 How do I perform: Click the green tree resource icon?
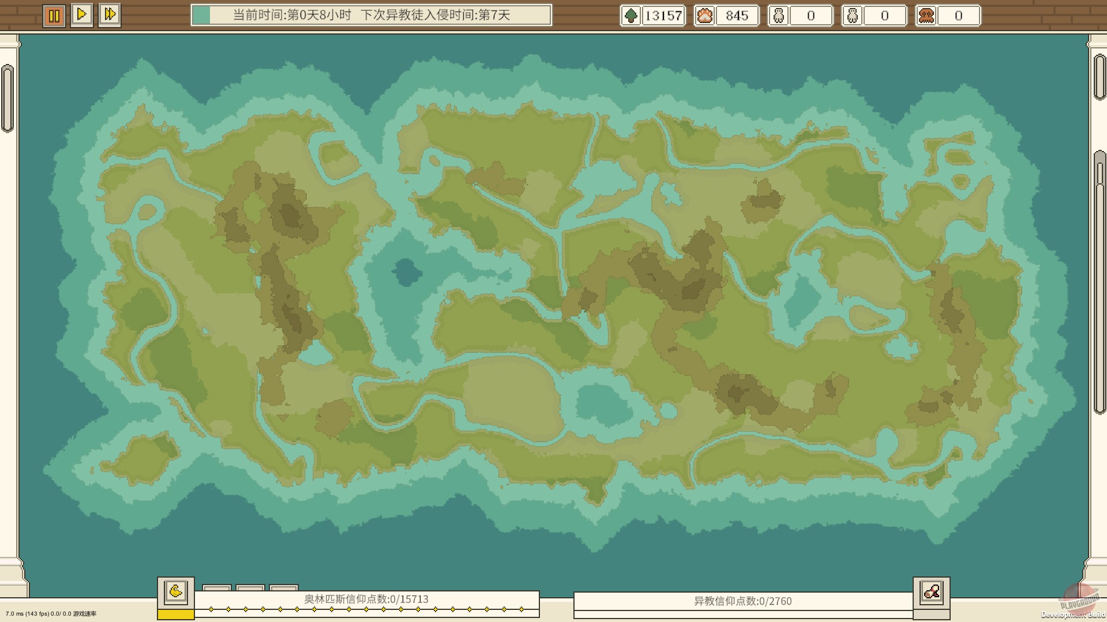631,16
